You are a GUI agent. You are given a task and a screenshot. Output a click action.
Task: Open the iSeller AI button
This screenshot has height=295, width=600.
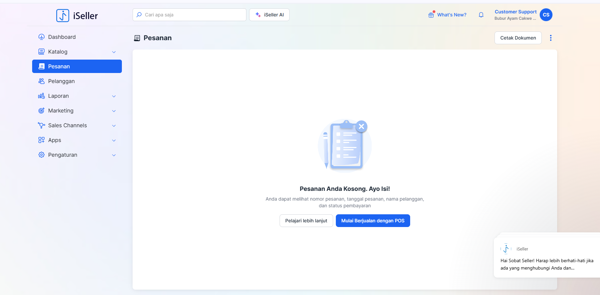click(269, 15)
